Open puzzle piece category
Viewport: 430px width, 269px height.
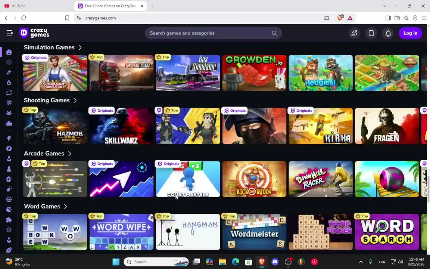pos(9,220)
